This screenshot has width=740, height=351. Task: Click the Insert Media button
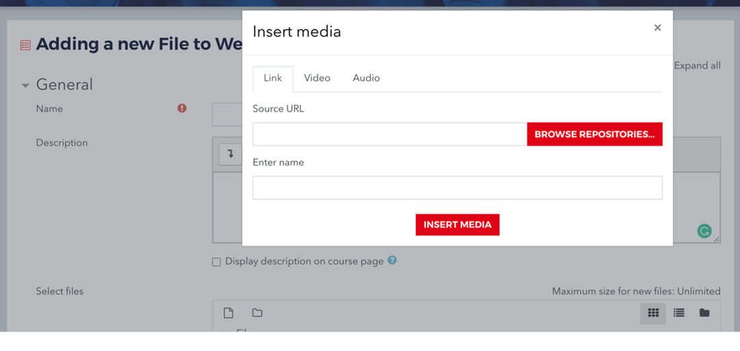click(457, 225)
